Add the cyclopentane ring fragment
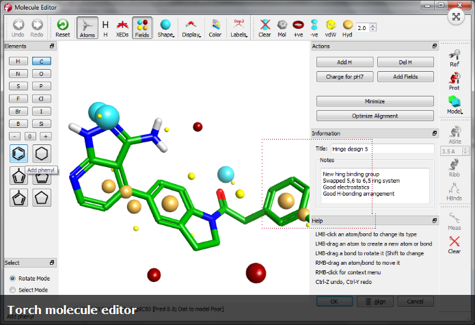The image size is (475, 325). [42, 198]
